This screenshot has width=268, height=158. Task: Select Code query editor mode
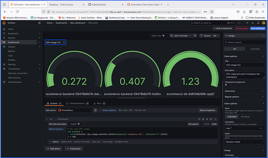(x=214, y=124)
